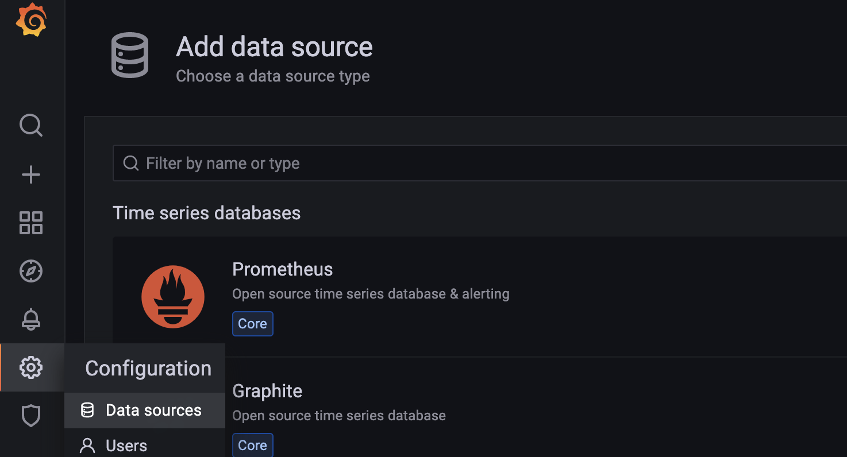Open the Configuration gear icon

pyautogui.click(x=31, y=367)
